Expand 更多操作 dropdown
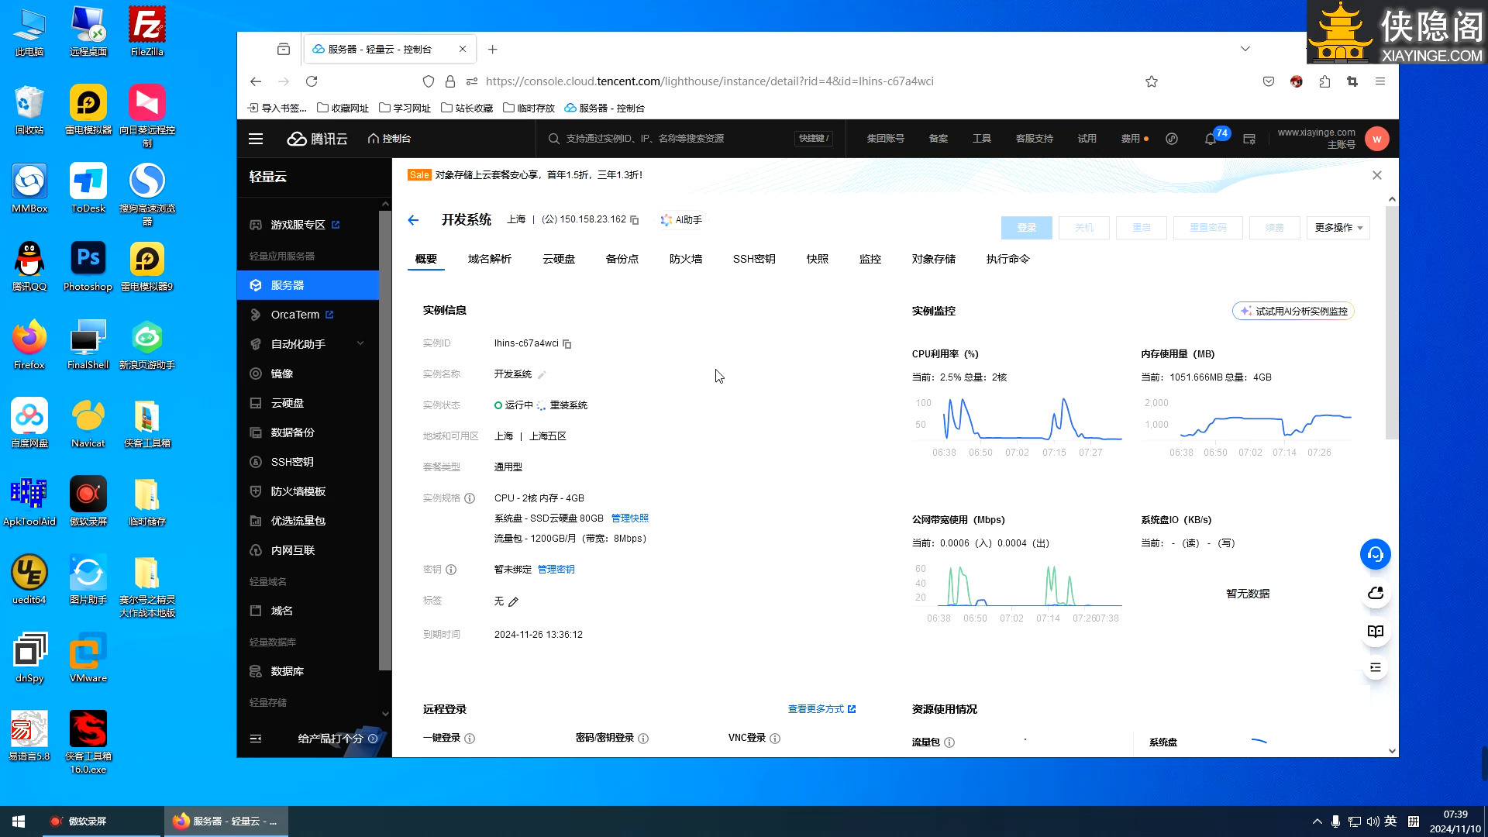Screen dimensions: 1488x837 [1338, 228]
